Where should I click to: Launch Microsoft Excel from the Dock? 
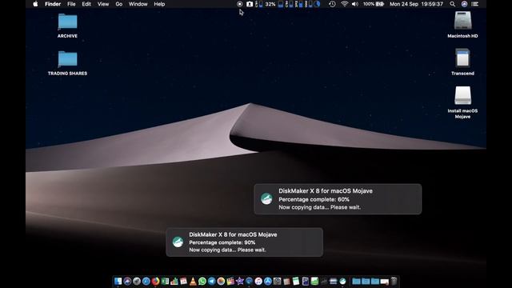165,281
